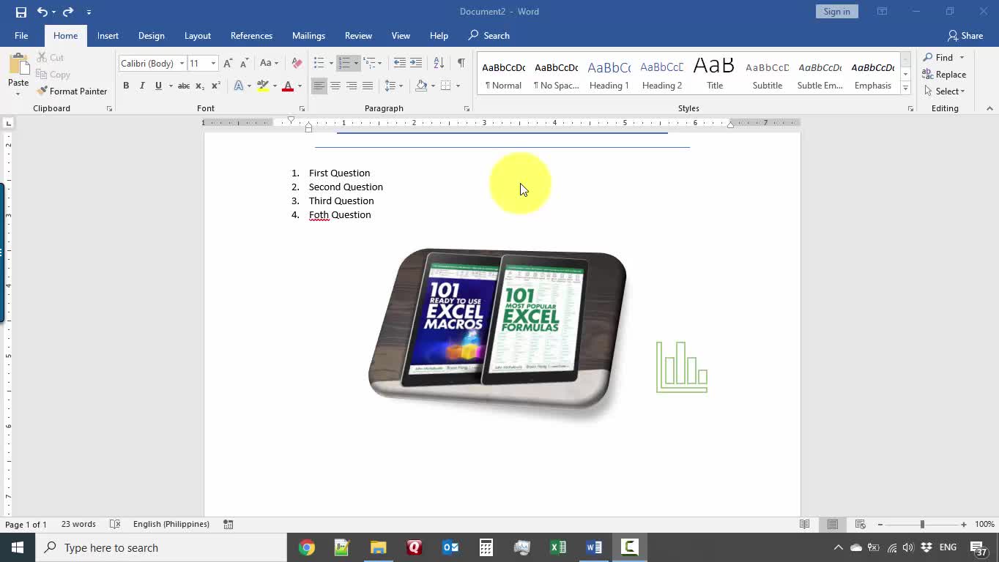Center align the paragraph text
Viewport: 999px width, 562px height.
pyautogui.click(x=335, y=86)
